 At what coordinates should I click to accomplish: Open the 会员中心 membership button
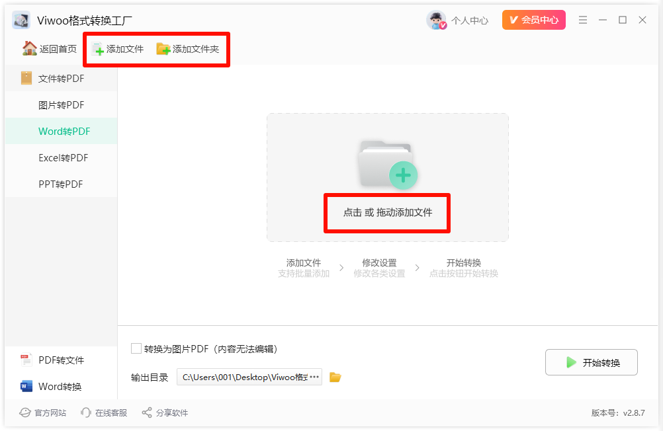coord(533,20)
